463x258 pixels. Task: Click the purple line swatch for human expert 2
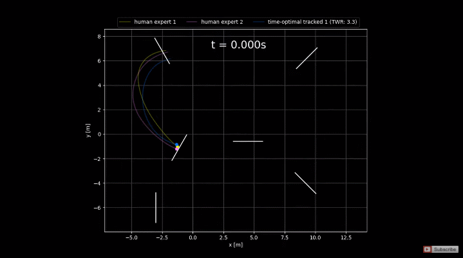tap(192, 22)
